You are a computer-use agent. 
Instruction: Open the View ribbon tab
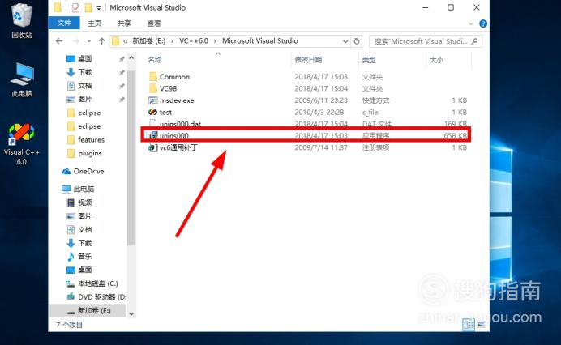tap(154, 23)
